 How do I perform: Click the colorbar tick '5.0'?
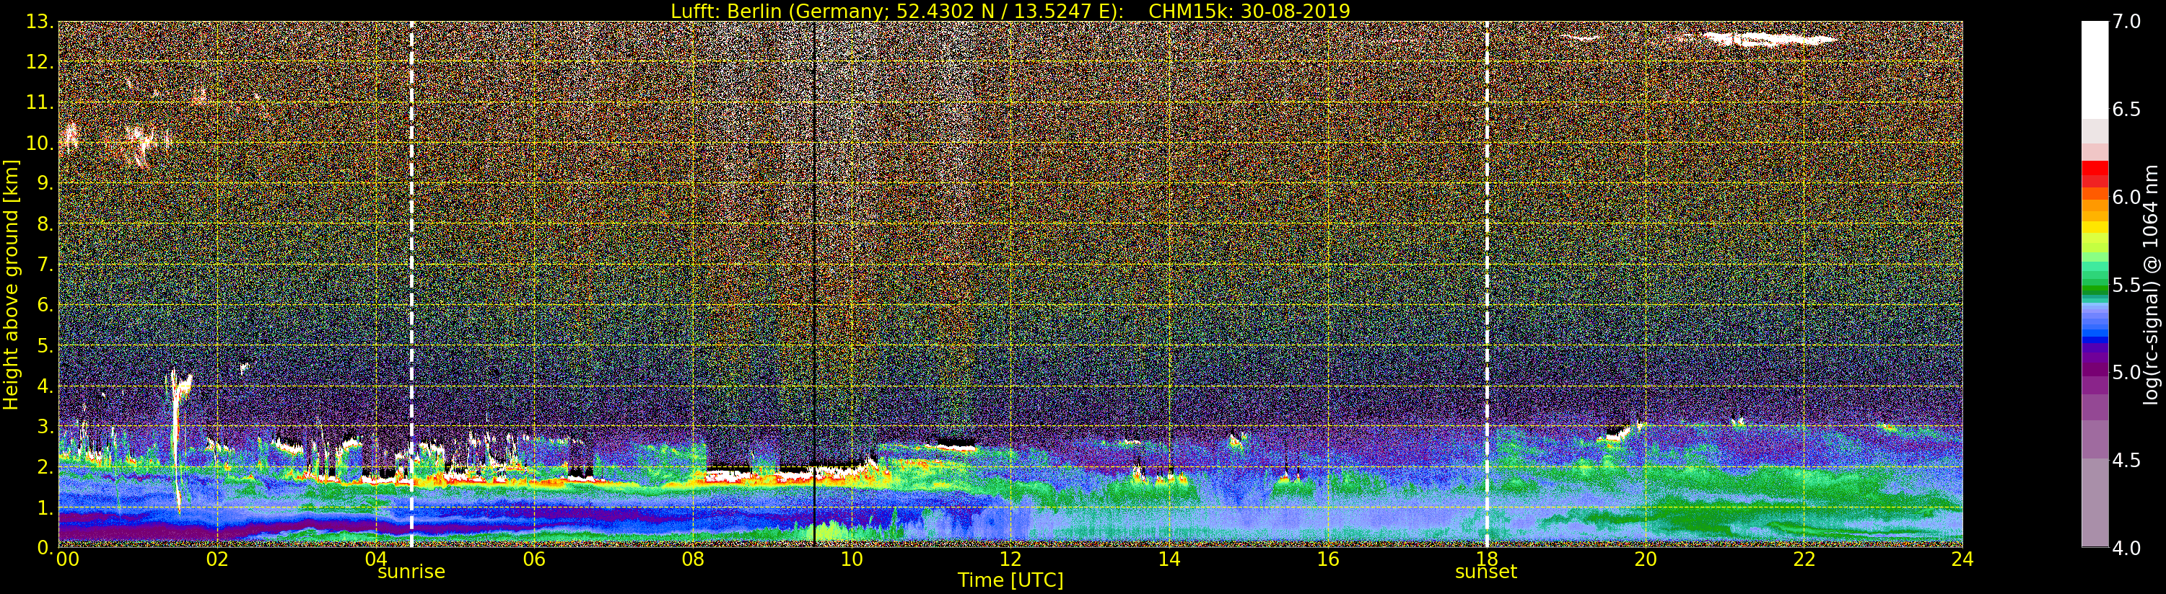pos(2126,372)
